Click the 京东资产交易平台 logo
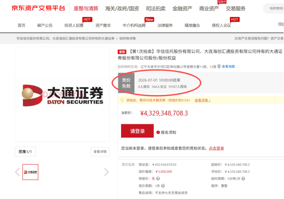This screenshot has width=284, height=199. 38,8
